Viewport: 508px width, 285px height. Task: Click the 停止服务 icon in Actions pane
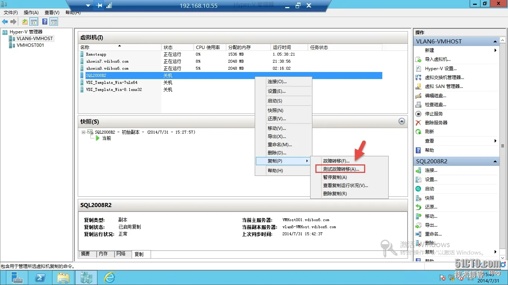coord(418,114)
